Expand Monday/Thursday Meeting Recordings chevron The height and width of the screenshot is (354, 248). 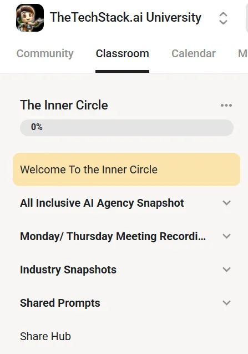click(226, 236)
